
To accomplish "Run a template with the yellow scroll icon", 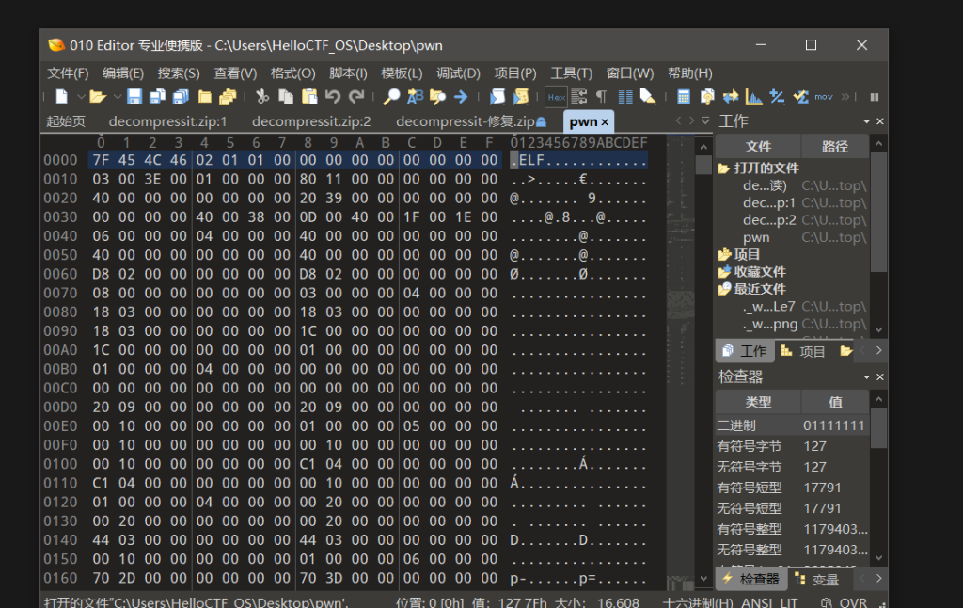I will [521, 97].
